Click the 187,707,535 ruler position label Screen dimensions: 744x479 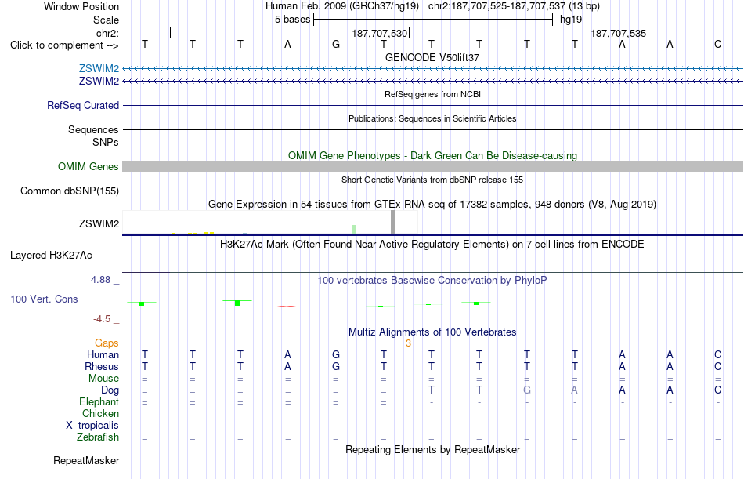(618, 33)
